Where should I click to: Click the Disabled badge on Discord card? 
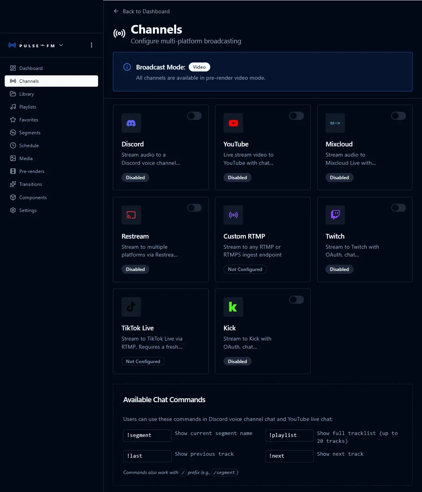coord(135,177)
